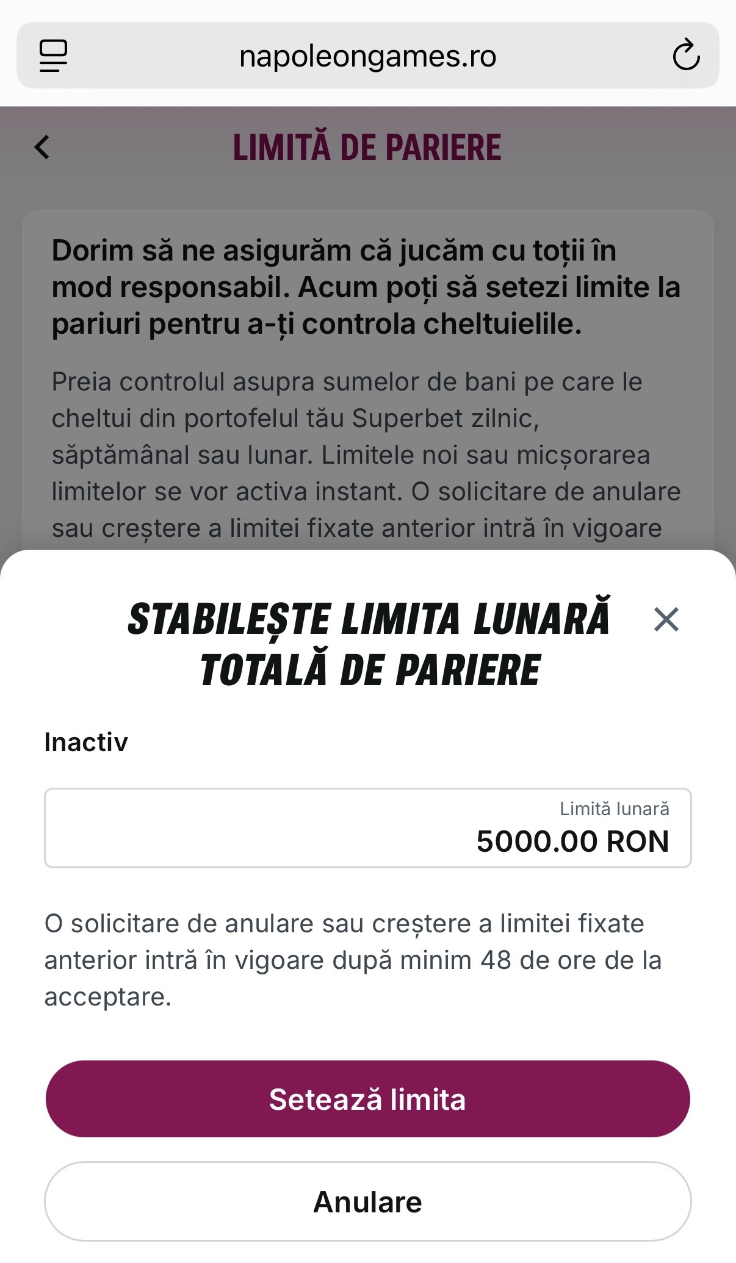Tap the Stabilește limita lunară totală de pariere title
736x1263 pixels.
tap(369, 644)
